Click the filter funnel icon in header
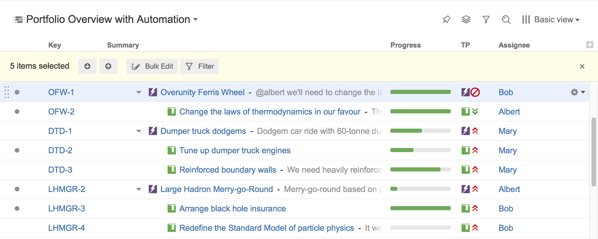This screenshot has width=598, height=239. pos(486,20)
